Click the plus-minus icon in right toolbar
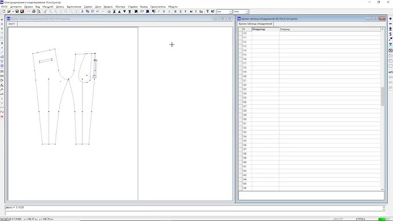The image size is (393, 221). 390,29
